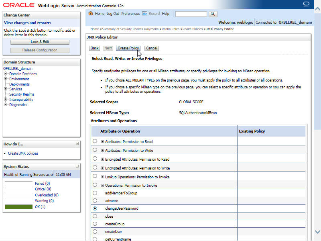Click the Record icon in toolbar
The image size is (321, 241).
coord(145,14)
